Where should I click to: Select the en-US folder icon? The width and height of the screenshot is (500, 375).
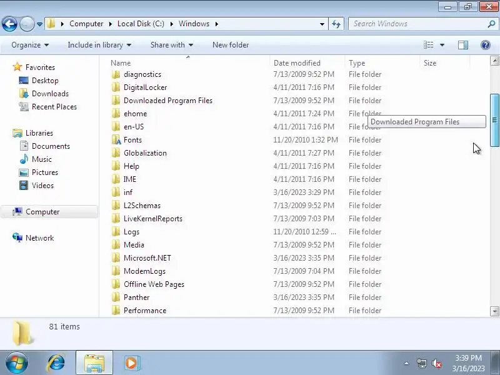(116, 127)
